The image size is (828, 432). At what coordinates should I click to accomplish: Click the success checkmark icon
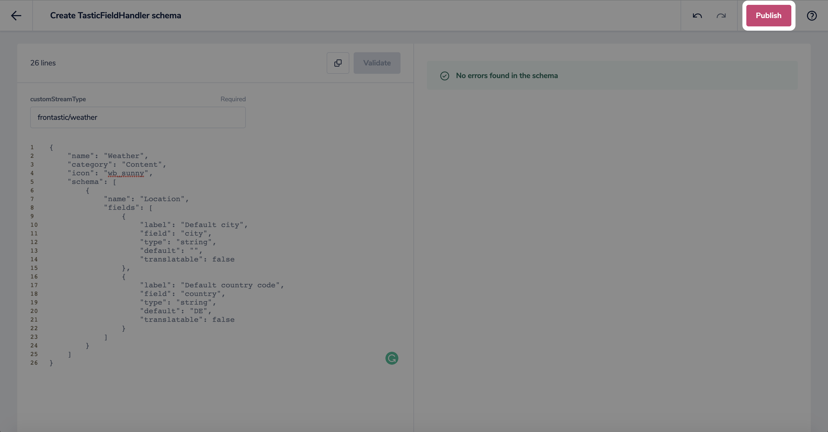(444, 76)
